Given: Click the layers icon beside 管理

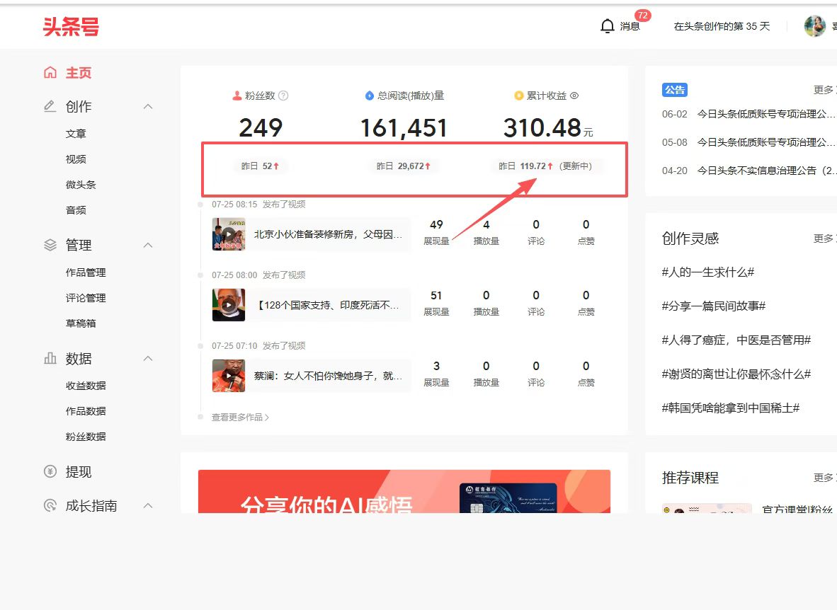Looking at the screenshot, I should tap(50, 245).
